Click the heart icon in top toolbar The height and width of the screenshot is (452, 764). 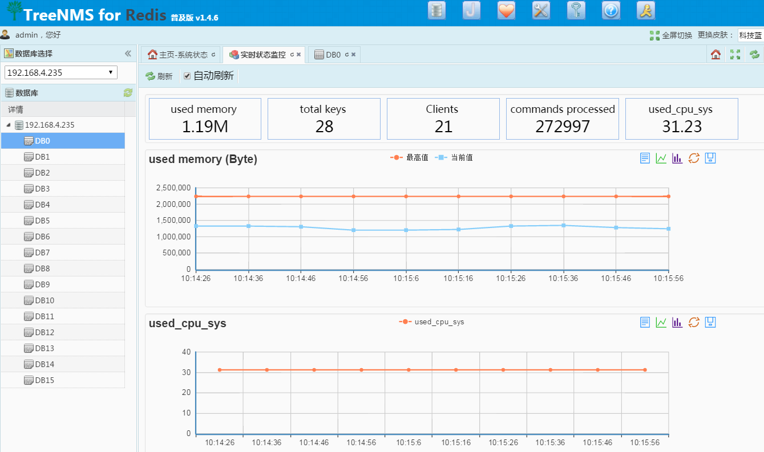point(506,11)
